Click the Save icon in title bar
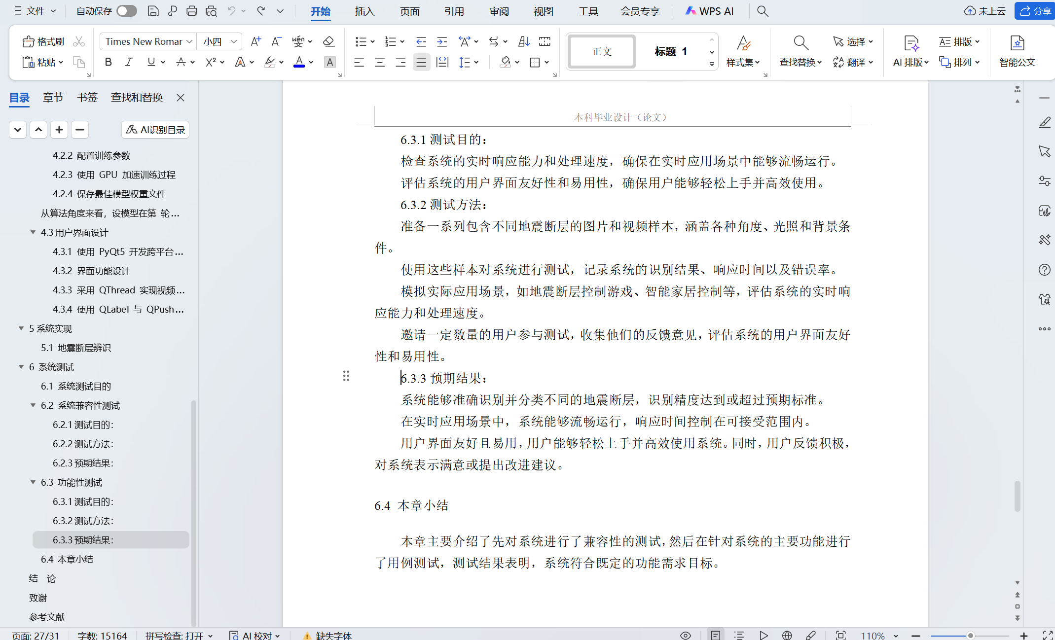 (x=153, y=11)
